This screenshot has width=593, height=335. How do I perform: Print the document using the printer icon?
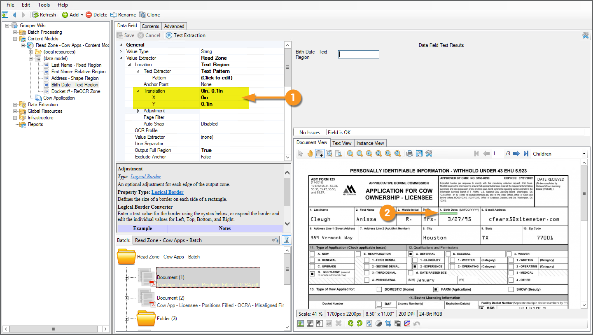409,154
